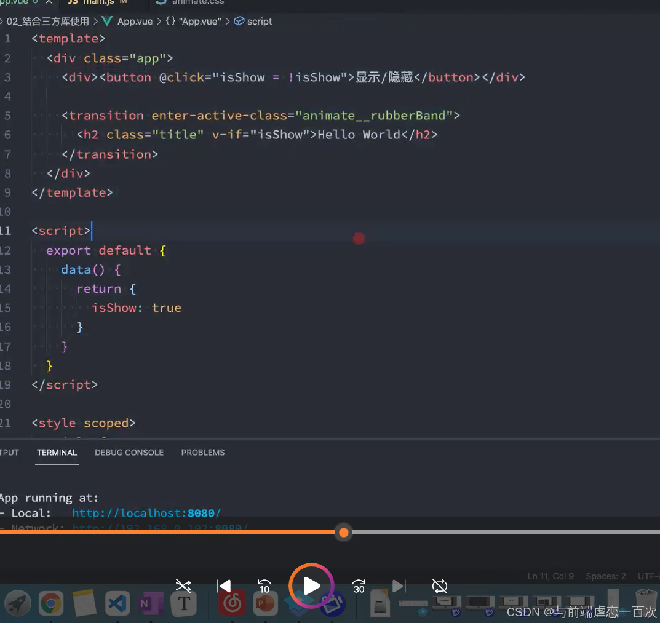Image resolution: width=660 pixels, height=623 pixels.
Task: Skip forward 30 seconds
Action: 359,585
